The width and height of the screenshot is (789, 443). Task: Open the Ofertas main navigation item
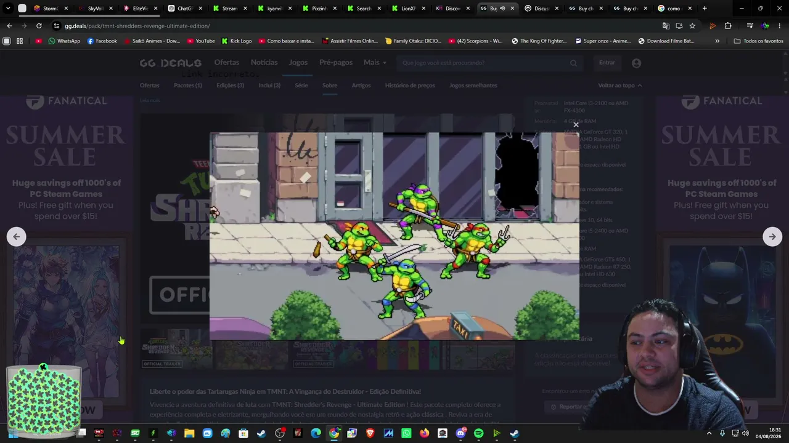coord(227,63)
